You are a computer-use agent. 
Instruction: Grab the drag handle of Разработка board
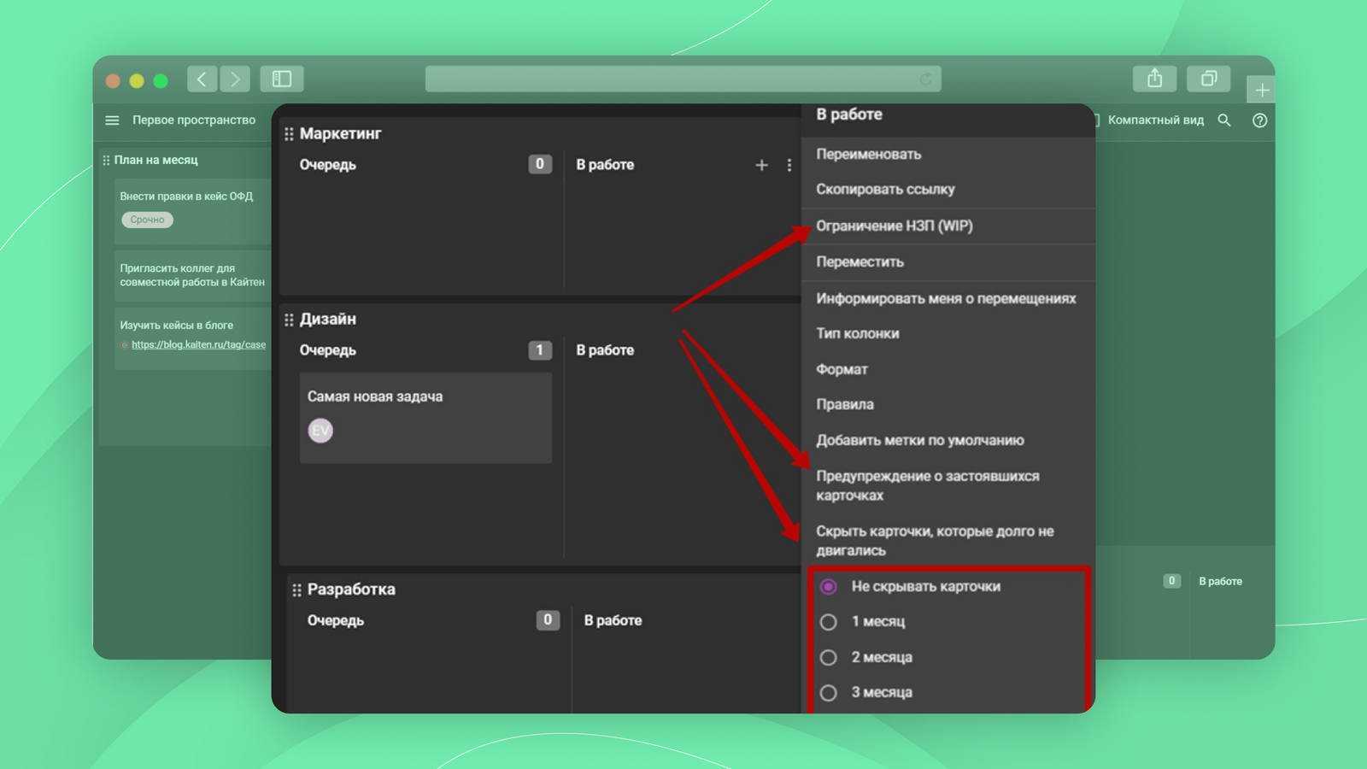[x=296, y=590]
